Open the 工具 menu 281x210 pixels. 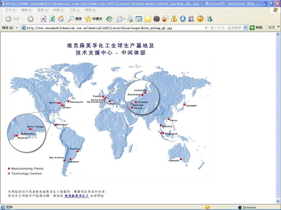click(75, 10)
